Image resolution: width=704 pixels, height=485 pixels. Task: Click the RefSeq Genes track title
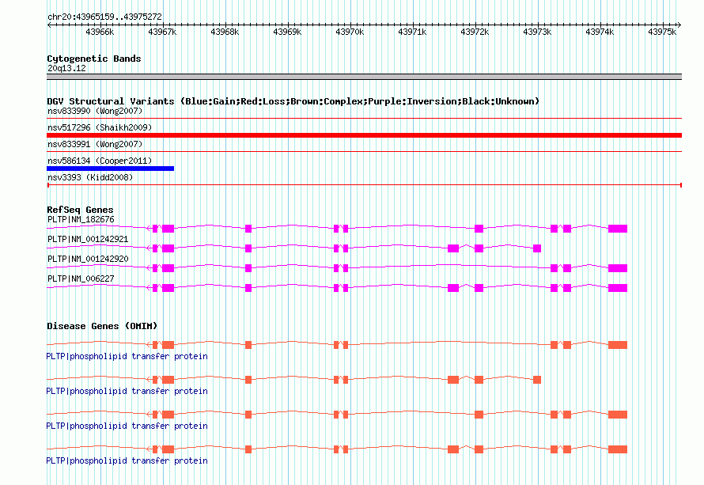click(80, 210)
